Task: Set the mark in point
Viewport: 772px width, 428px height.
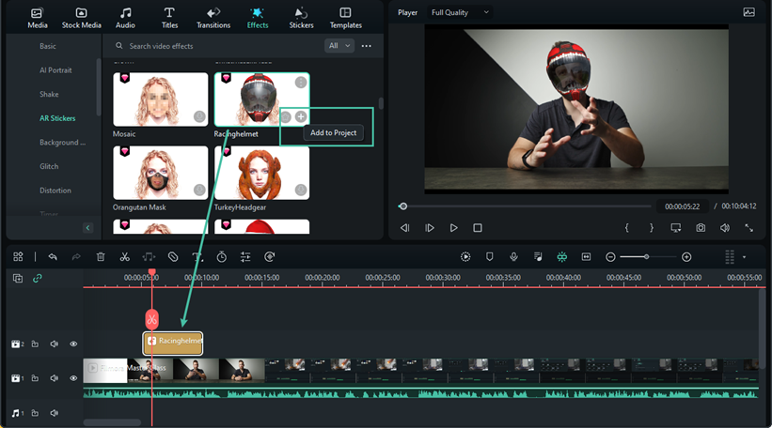Action: tap(627, 228)
